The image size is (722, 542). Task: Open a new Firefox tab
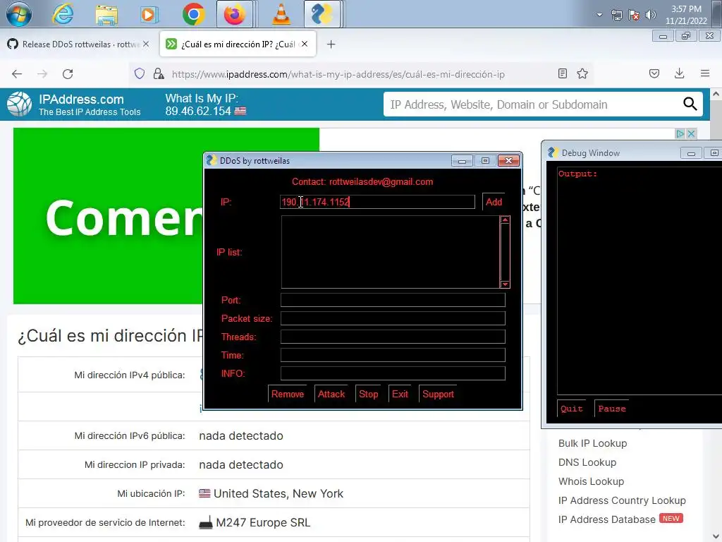(331, 44)
